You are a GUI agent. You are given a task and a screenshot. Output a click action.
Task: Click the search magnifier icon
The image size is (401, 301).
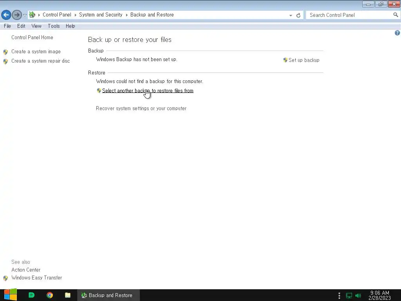pos(396,15)
